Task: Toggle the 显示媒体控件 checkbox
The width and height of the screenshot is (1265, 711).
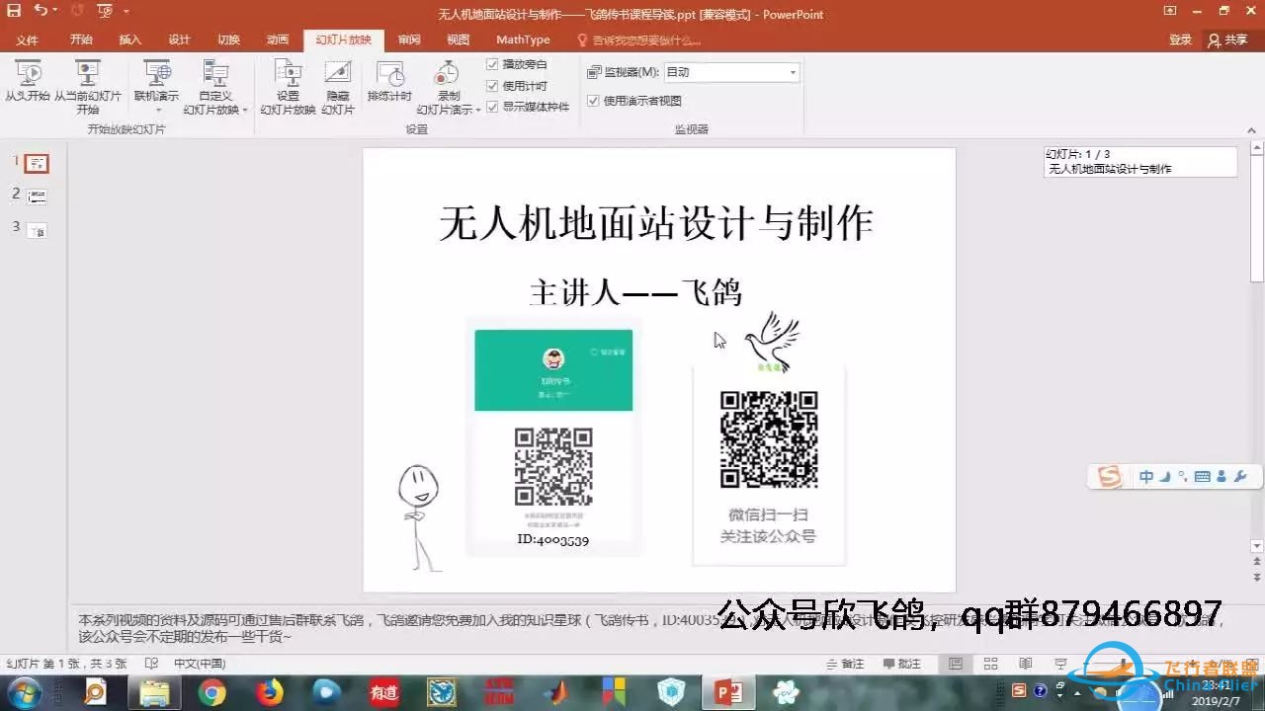Action: coord(493,107)
